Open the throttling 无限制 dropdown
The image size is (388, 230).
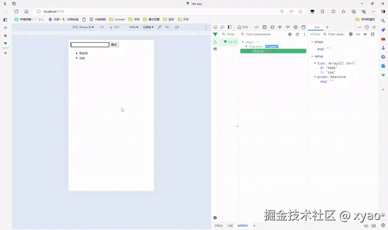(x=148, y=27)
